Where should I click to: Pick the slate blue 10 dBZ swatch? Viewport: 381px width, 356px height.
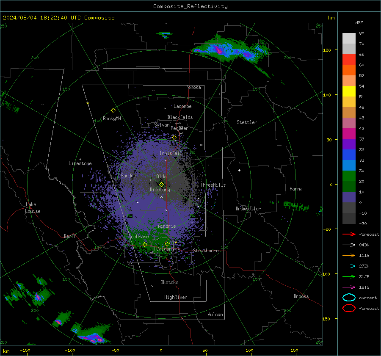[x=349, y=197]
